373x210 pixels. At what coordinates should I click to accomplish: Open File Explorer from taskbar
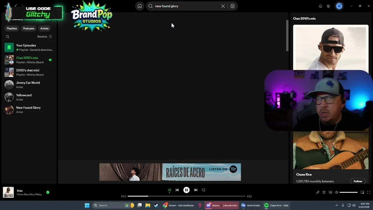tap(148, 205)
